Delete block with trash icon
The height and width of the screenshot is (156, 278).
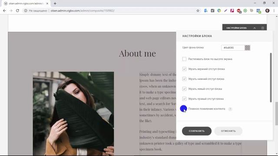pos(262,28)
